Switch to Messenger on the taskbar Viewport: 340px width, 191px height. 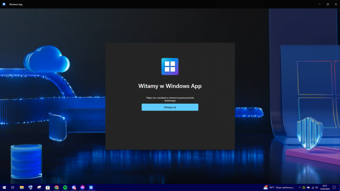tap(83, 188)
